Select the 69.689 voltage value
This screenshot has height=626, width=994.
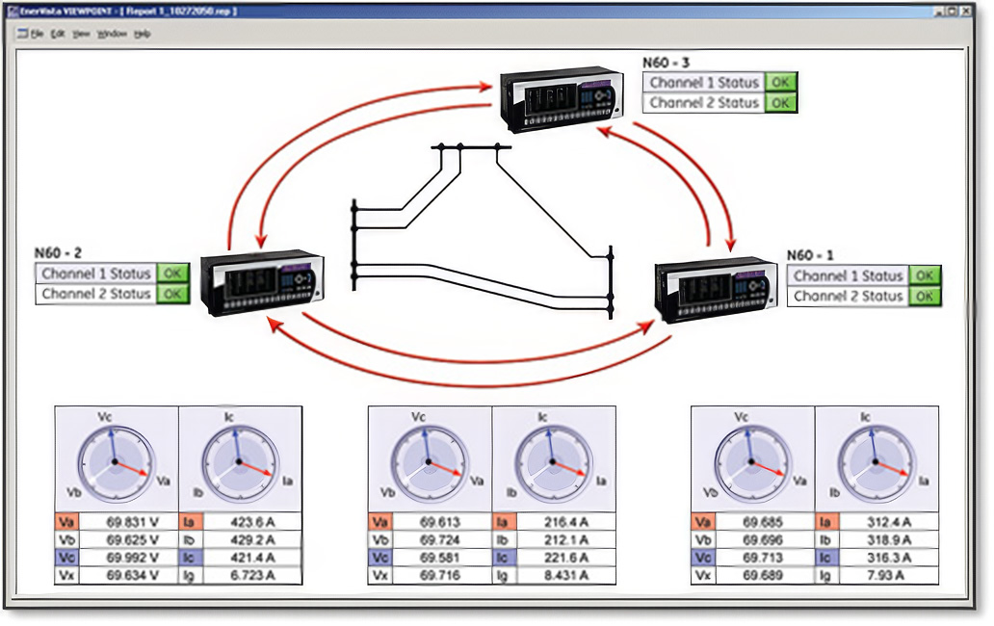coord(763,575)
